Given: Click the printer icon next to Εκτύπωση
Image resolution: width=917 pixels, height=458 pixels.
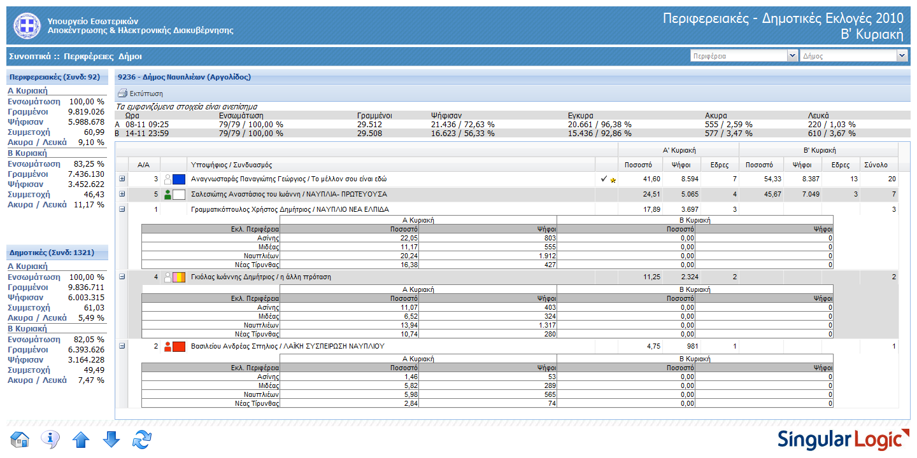Looking at the screenshot, I should (x=123, y=93).
